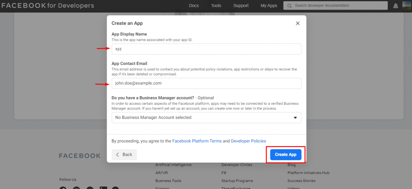Click the notifications bell icon
Image resolution: width=412 pixels, height=189 pixels.
coord(396,6)
